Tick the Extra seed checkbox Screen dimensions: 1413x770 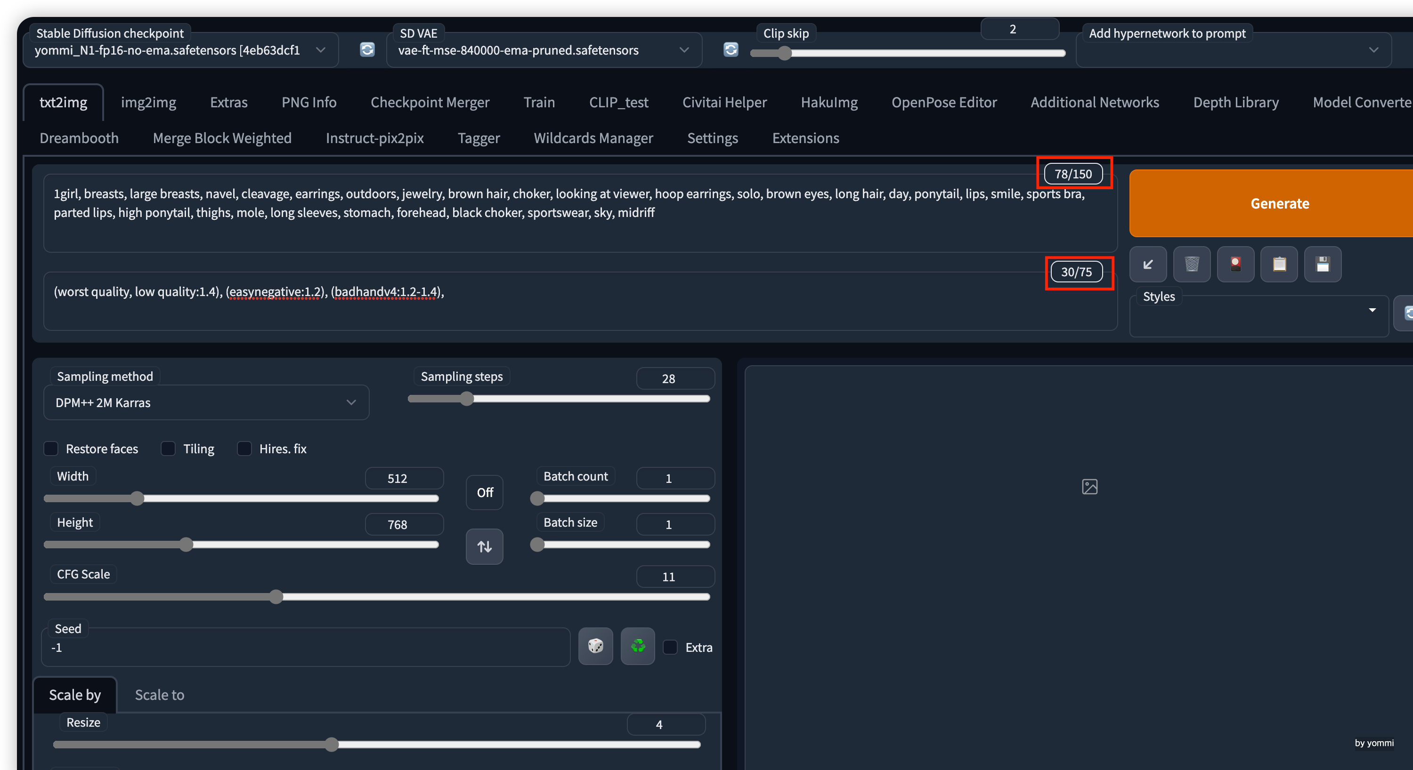pos(670,647)
